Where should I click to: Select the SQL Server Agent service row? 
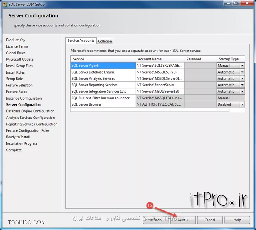pos(103,66)
